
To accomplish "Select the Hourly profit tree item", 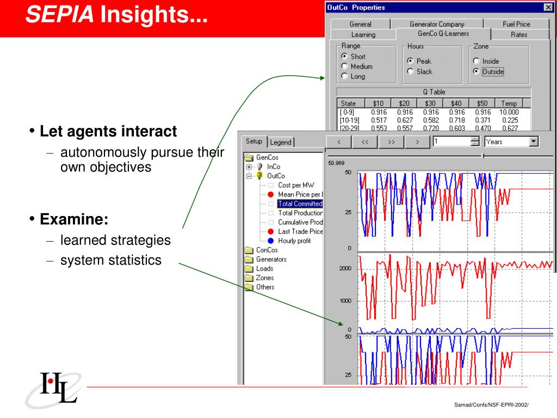I will (294, 241).
